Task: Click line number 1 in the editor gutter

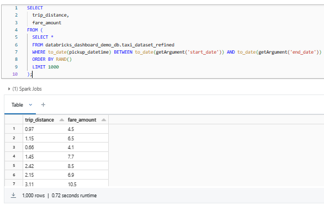Action: pyautogui.click(x=16, y=8)
